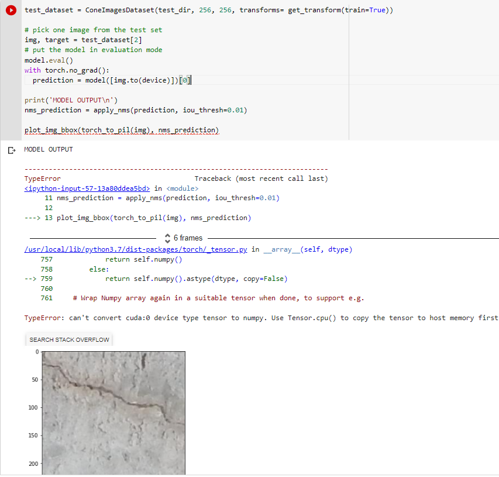Click traceback line 759 return statement
This screenshot has height=477, width=499.
click(196, 279)
